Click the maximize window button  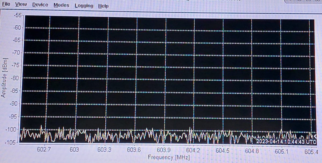point(300,1)
